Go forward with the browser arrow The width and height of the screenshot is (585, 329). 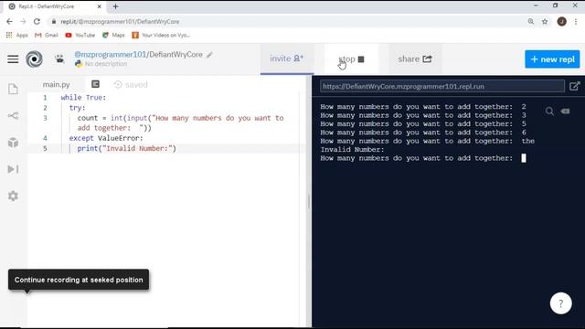(x=23, y=22)
